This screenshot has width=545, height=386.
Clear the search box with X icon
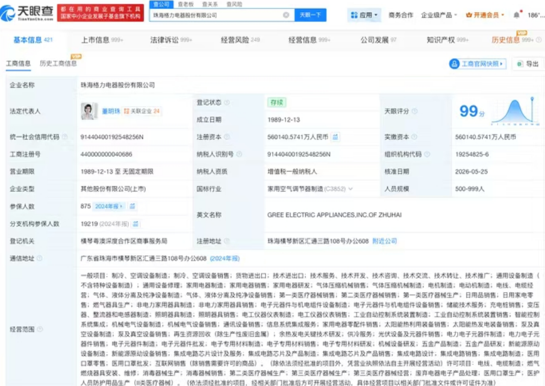[286, 15]
